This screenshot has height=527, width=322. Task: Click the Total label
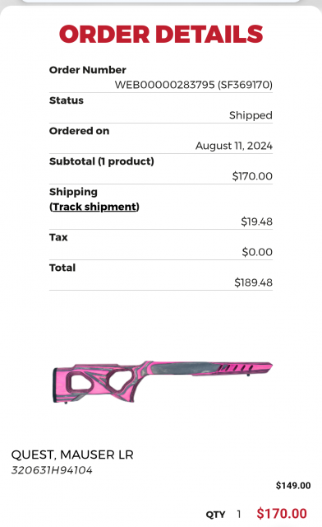point(62,268)
